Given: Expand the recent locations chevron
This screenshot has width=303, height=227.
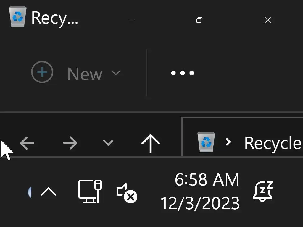Looking at the screenshot, I should 108,143.
